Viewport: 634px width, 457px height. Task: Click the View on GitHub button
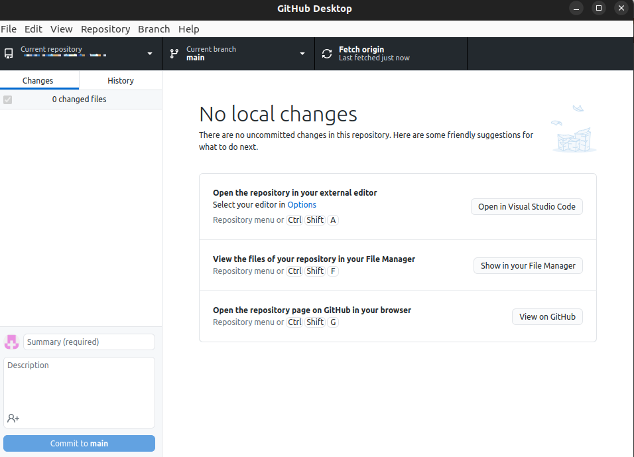click(548, 316)
